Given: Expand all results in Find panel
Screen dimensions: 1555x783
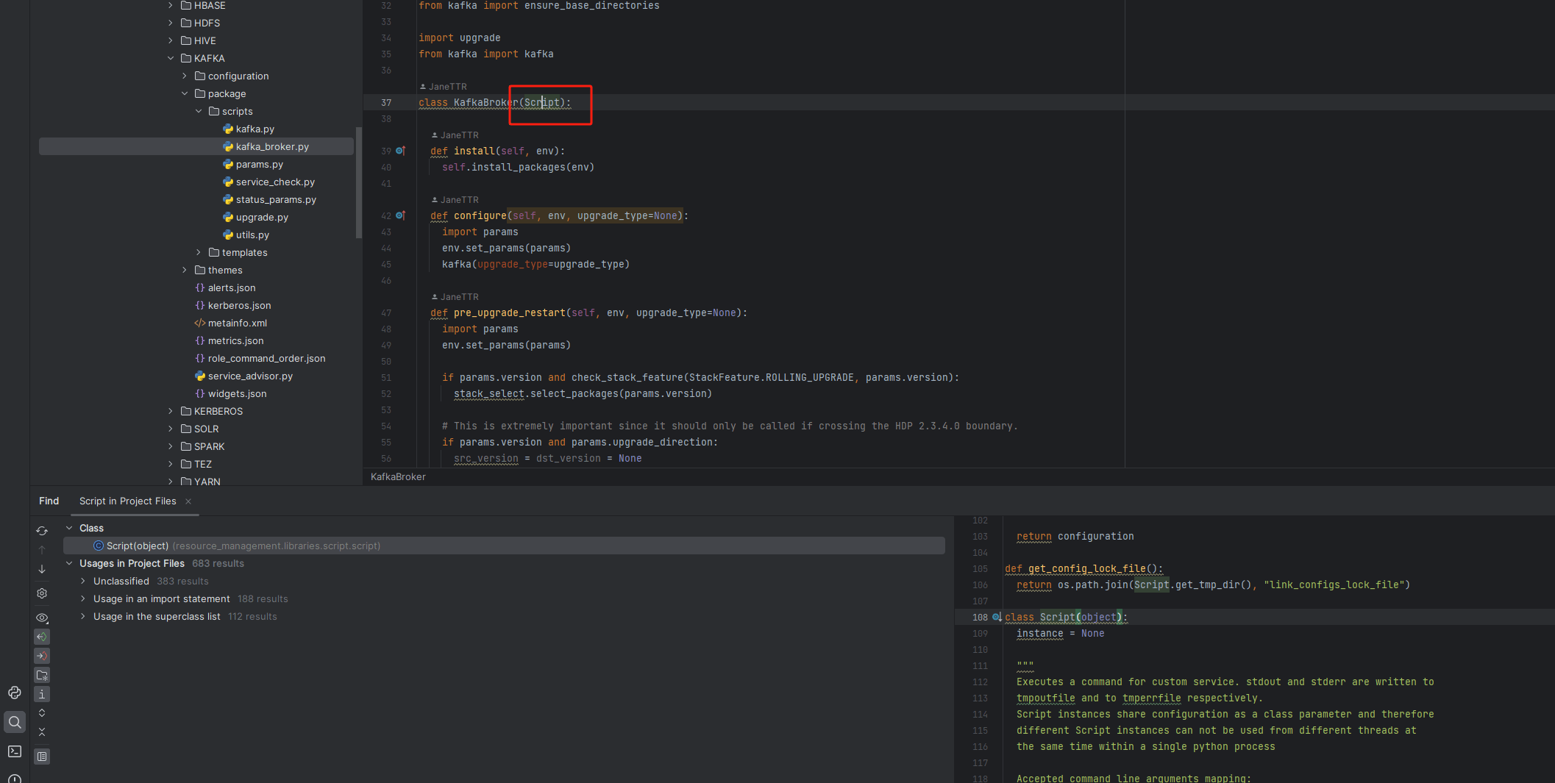Looking at the screenshot, I should point(42,713).
